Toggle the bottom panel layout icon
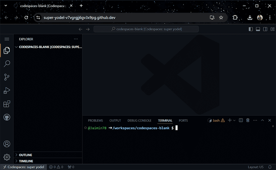276x170 pixels. pos(258,29)
